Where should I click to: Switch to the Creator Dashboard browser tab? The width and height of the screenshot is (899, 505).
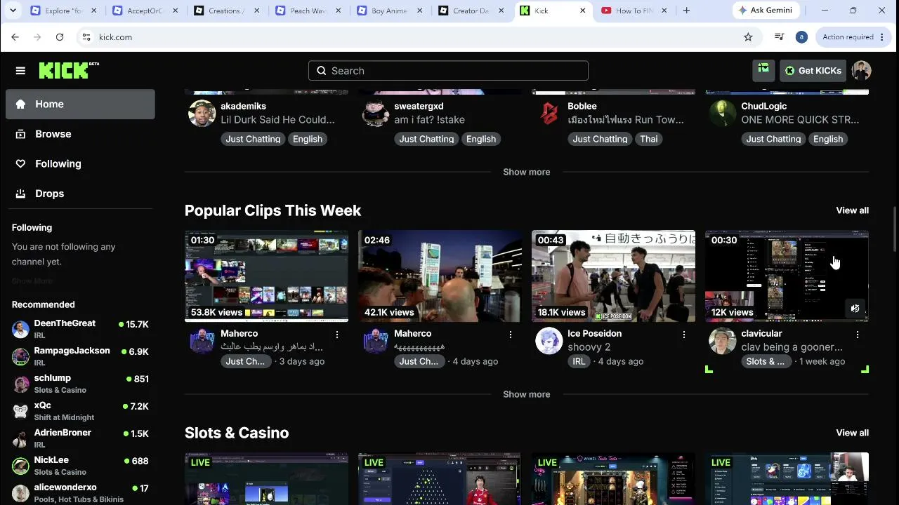tap(471, 11)
